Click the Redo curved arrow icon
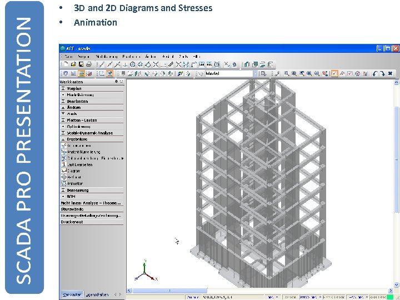 [x=382, y=74]
